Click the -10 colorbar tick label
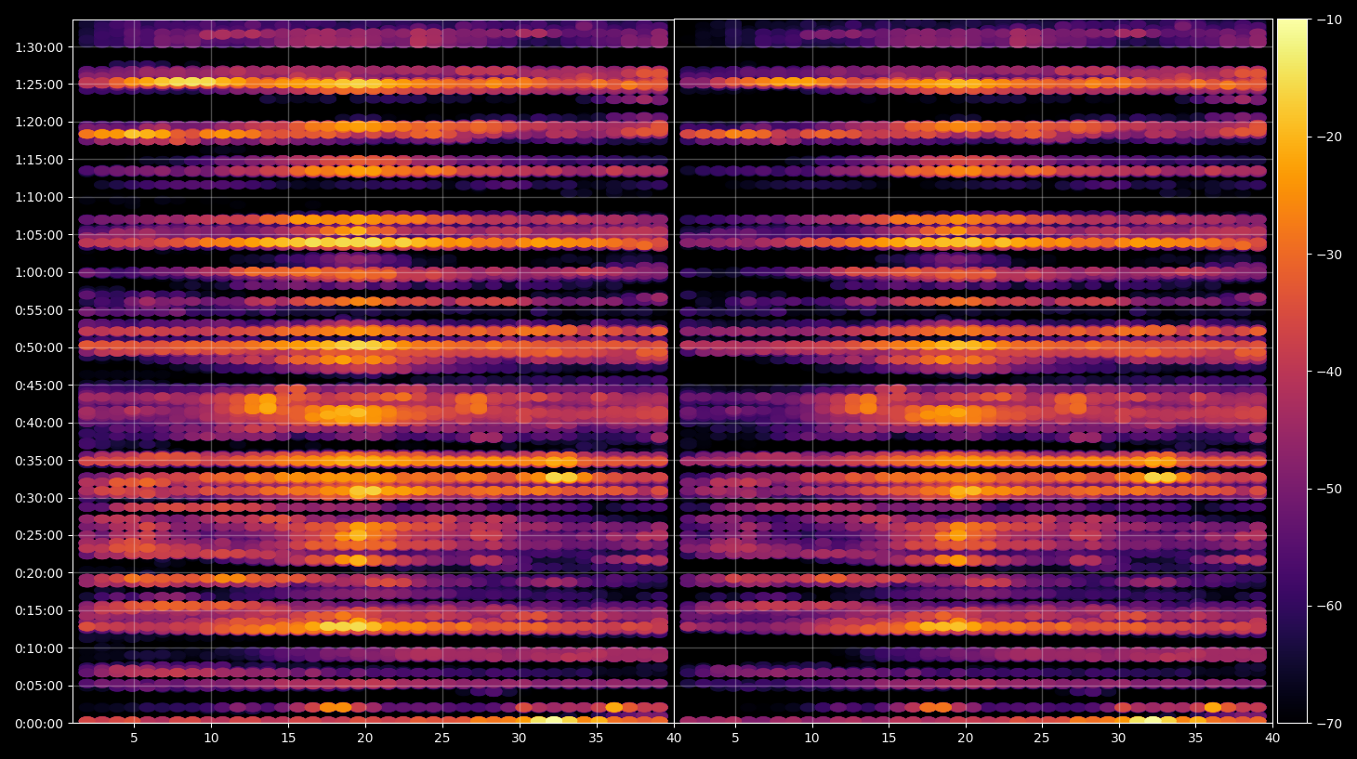Image resolution: width=1357 pixels, height=759 pixels. [x=1329, y=20]
